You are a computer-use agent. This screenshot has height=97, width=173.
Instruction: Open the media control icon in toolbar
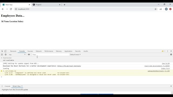[161, 9]
